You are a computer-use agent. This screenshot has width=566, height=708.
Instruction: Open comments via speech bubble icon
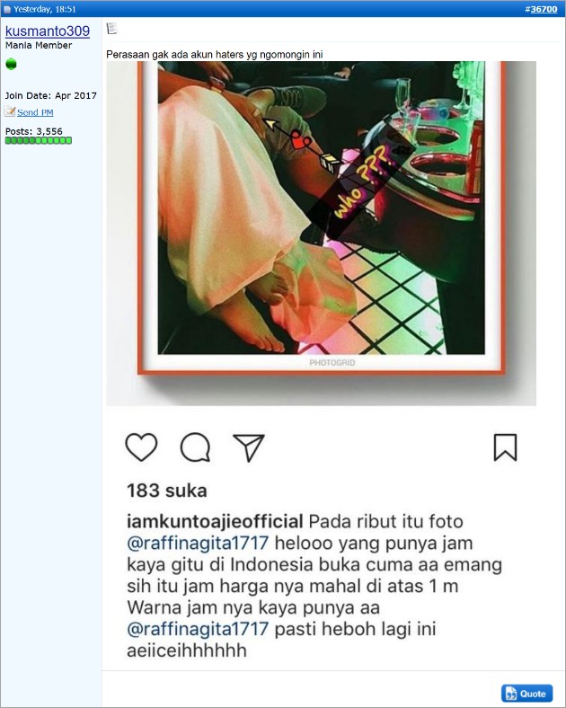tap(195, 447)
